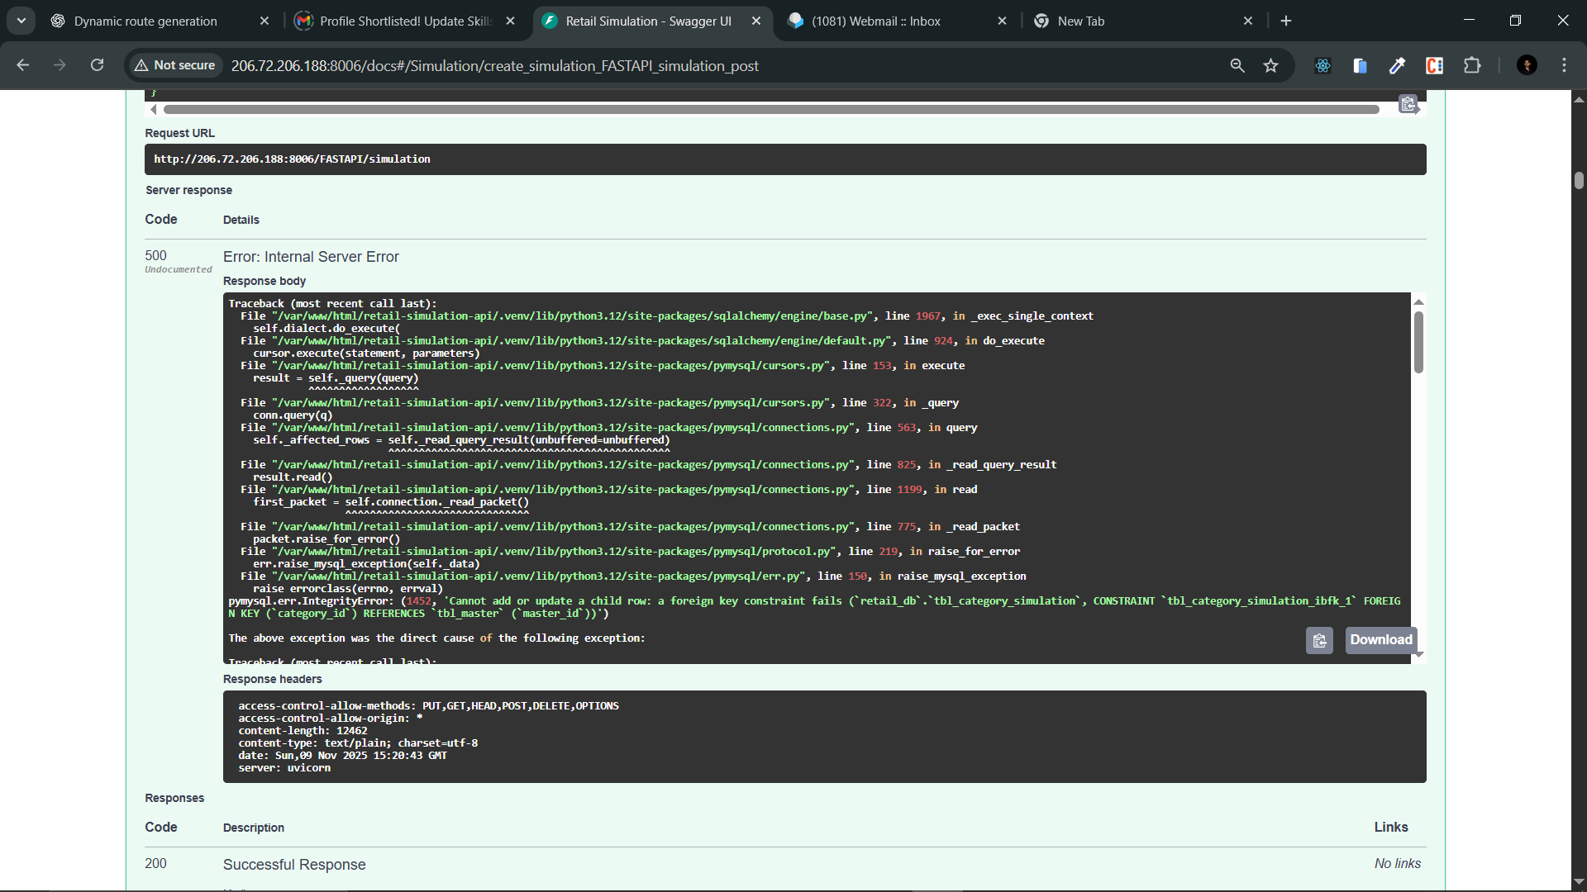Copy the curl command with clipboard icon
This screenshot has width=1587, height=892.
pyautogui.click(x=1408, y=104)
